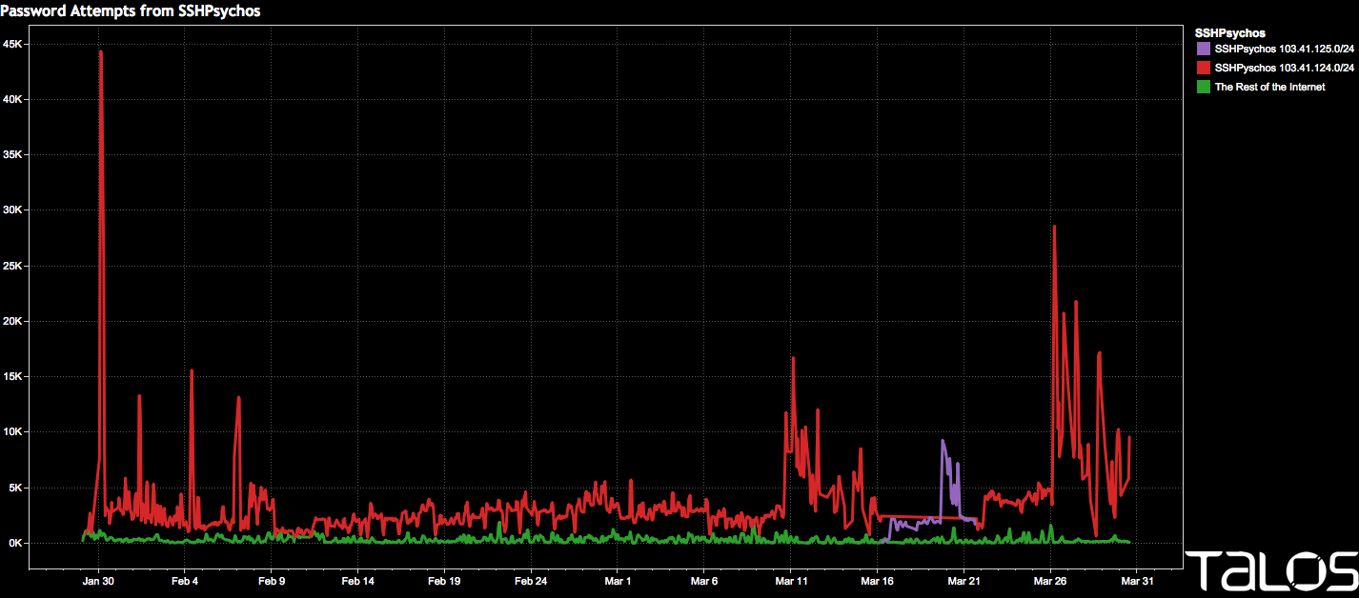Viewport: 1359px width, 598px height.
Task: Click the SSHPsychos legend heading
Action: click(1229, 32)
